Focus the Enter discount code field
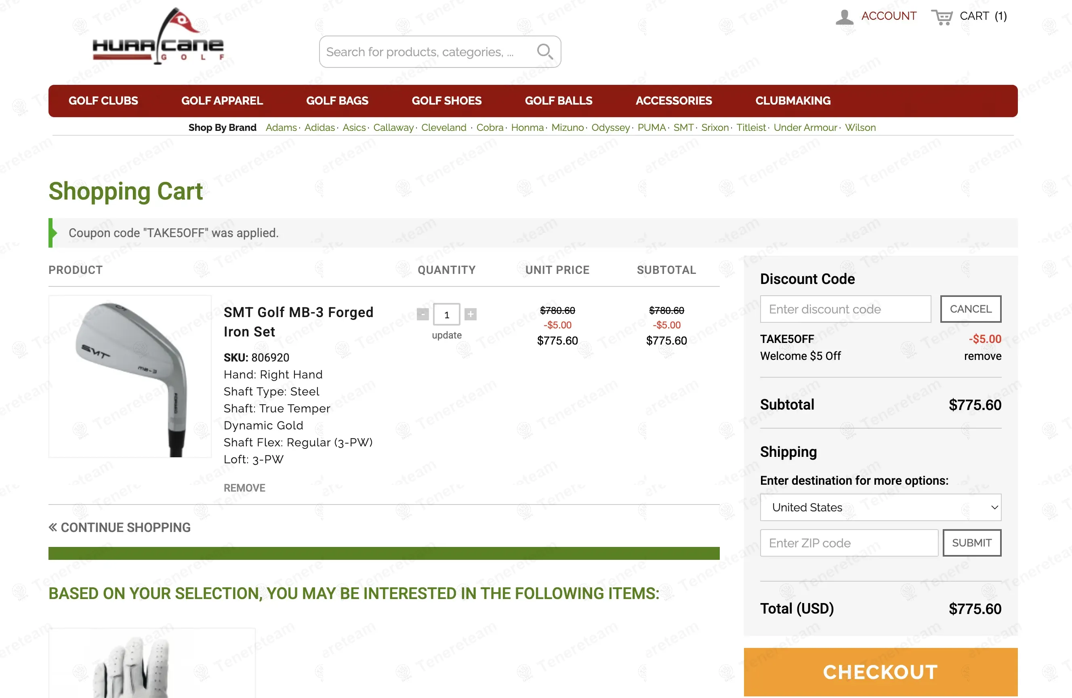The width and height of the screenshot is (1072, 698). coord(845,309)
